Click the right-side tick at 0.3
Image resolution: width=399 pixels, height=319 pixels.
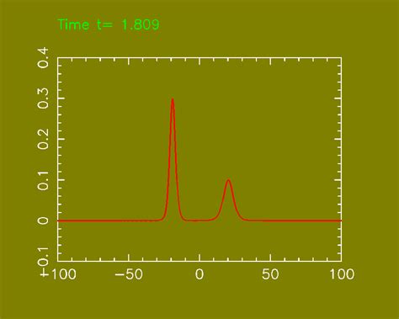(338, 98)
